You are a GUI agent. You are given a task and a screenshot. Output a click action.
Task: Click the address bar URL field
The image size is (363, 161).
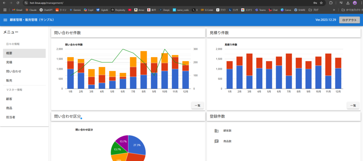point(170,3)
